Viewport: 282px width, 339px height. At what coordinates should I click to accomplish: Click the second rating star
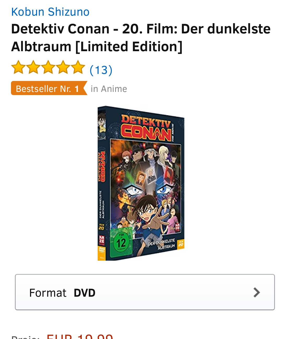click(x=33, y=67)
